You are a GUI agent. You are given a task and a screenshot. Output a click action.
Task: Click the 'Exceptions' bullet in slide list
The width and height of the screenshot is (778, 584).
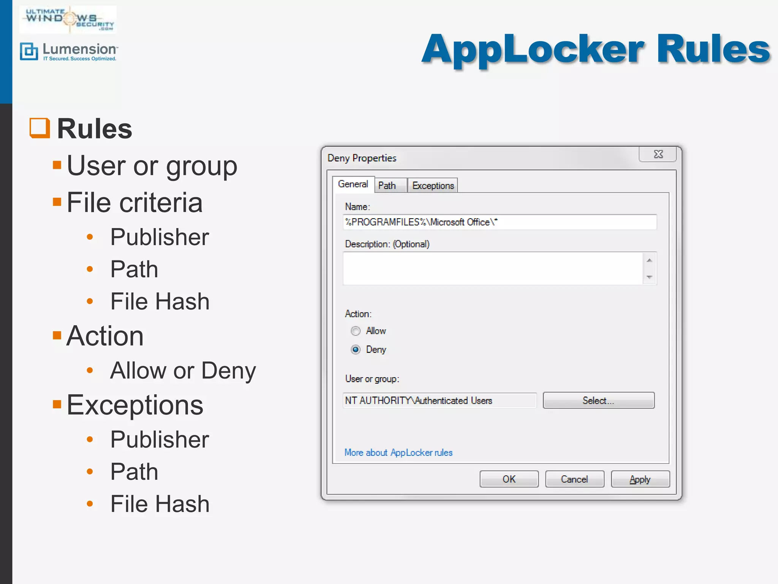point(135,405)
